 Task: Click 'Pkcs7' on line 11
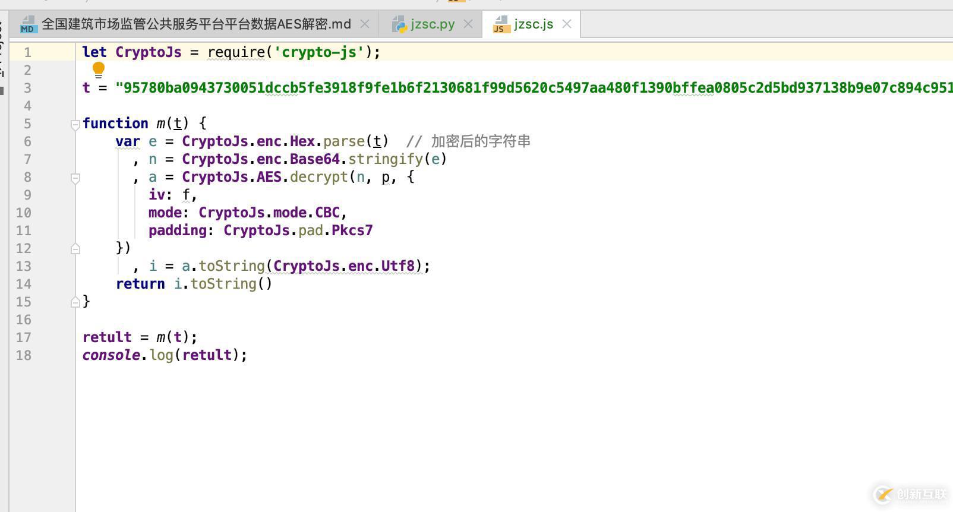[x=352, y=230]
